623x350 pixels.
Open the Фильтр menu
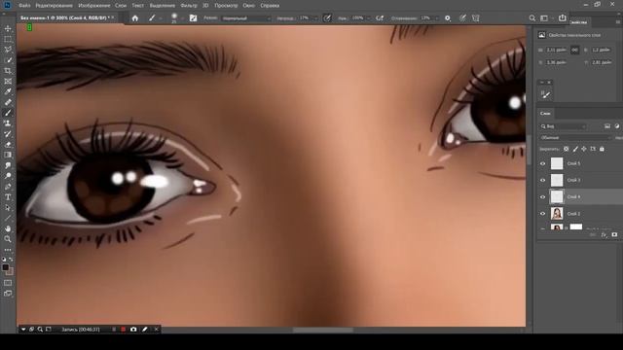189,6
